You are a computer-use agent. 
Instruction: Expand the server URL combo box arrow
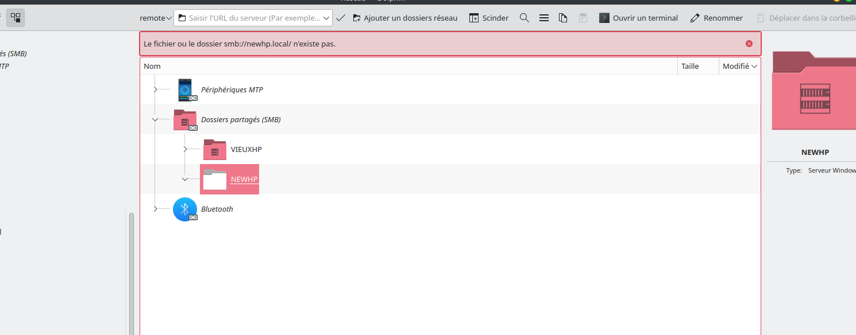326,18
